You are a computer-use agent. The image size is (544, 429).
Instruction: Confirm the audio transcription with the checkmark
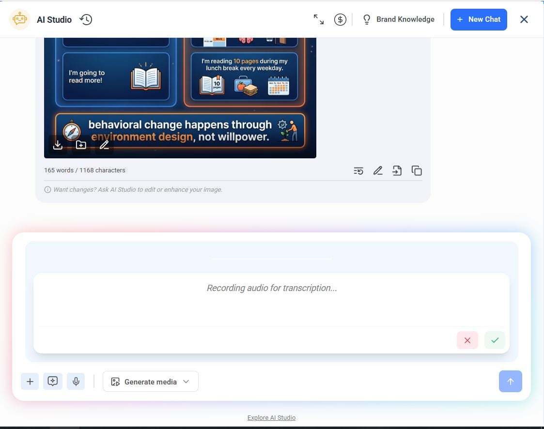[x=494, y=340]
